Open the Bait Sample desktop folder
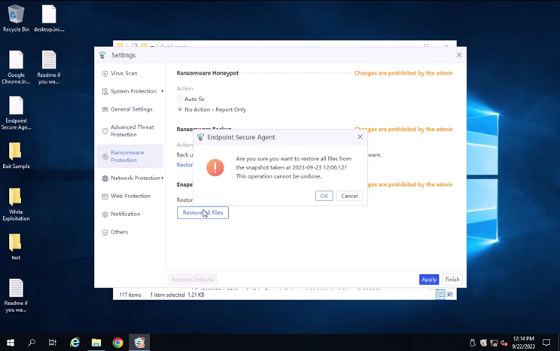The height and width of the screenshot is (351, 560). click(x=16, y=154)
